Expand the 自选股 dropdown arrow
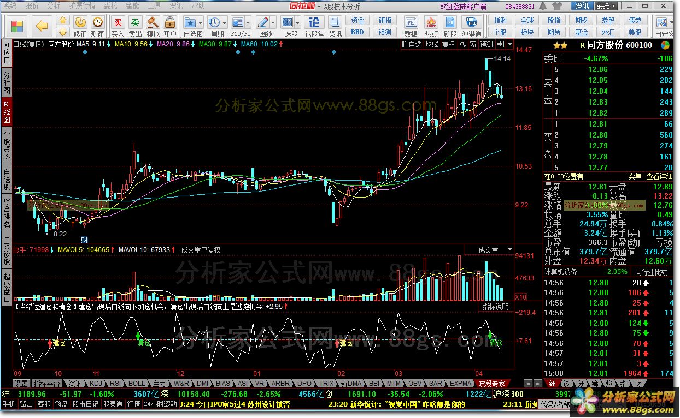 (x=200, y=22)
